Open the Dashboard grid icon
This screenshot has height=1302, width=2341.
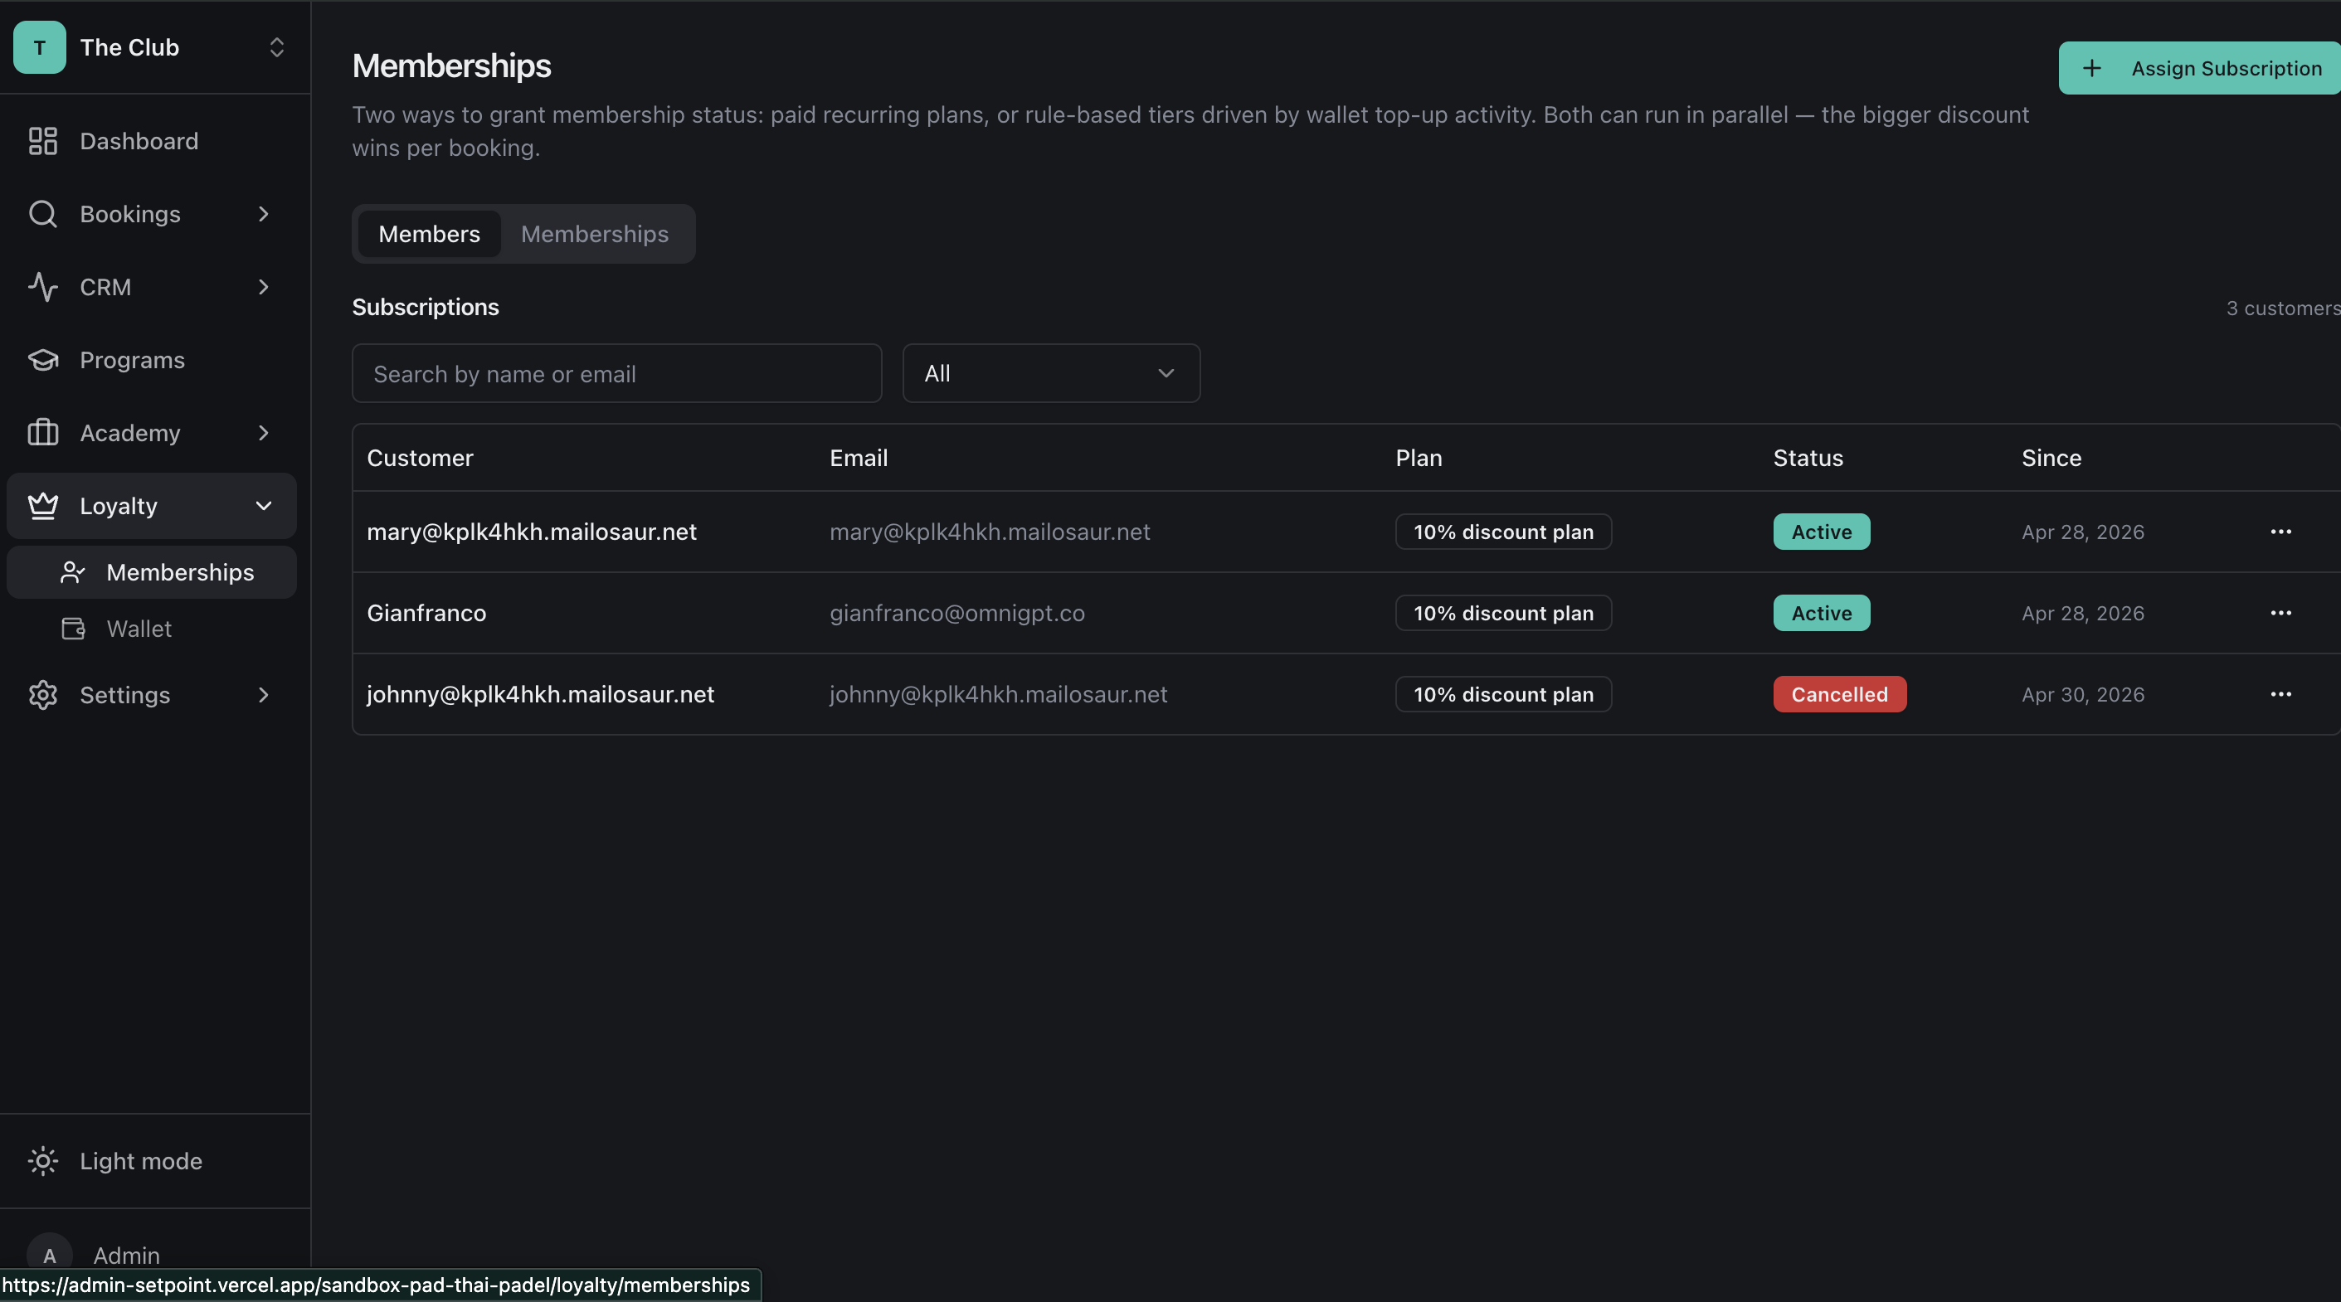tap(42, 141)
